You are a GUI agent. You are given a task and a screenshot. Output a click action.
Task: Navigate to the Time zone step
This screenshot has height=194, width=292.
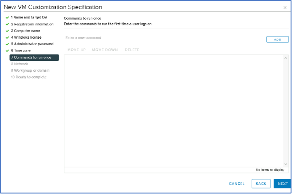pyautogui.click(x=21, y=51)
